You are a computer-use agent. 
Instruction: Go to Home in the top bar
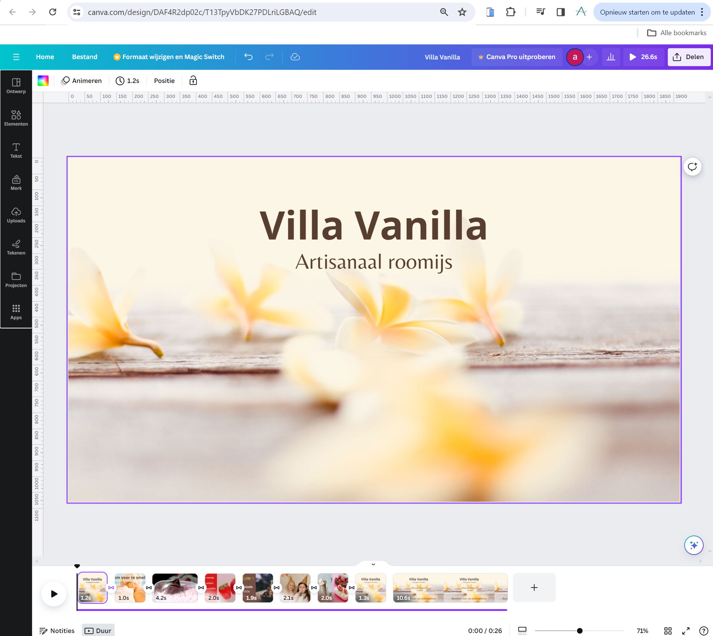45,57
